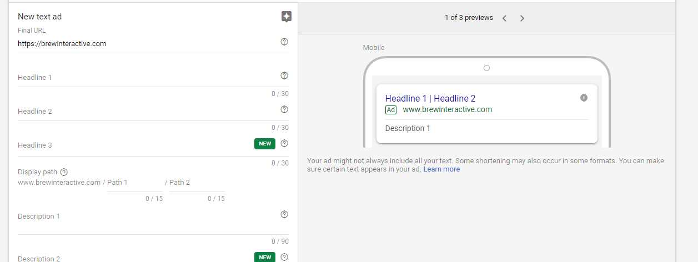
Task: Open Display path help icon
Action: pyautogui.click(x=64, y=172)
